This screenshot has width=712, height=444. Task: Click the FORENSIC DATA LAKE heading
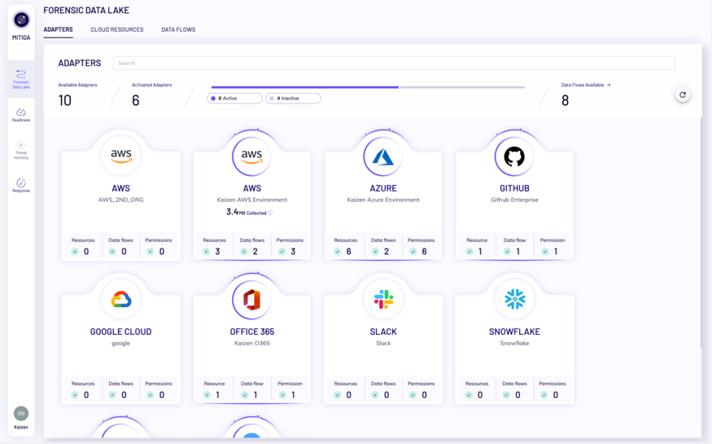86,10
